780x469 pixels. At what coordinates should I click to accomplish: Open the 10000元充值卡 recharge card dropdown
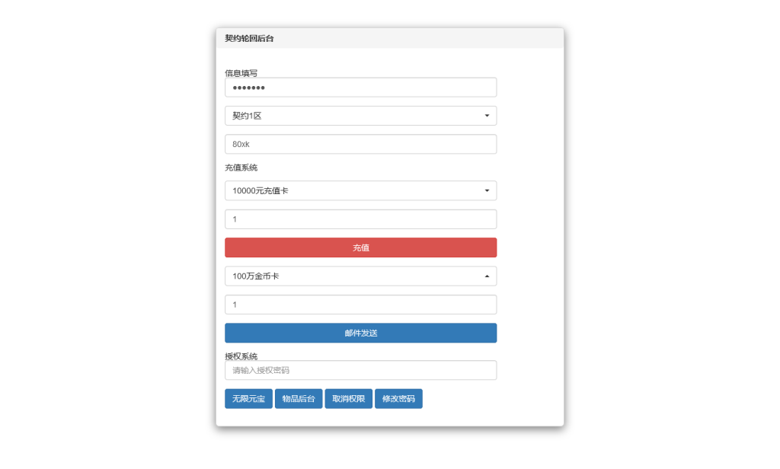[360, 190]
